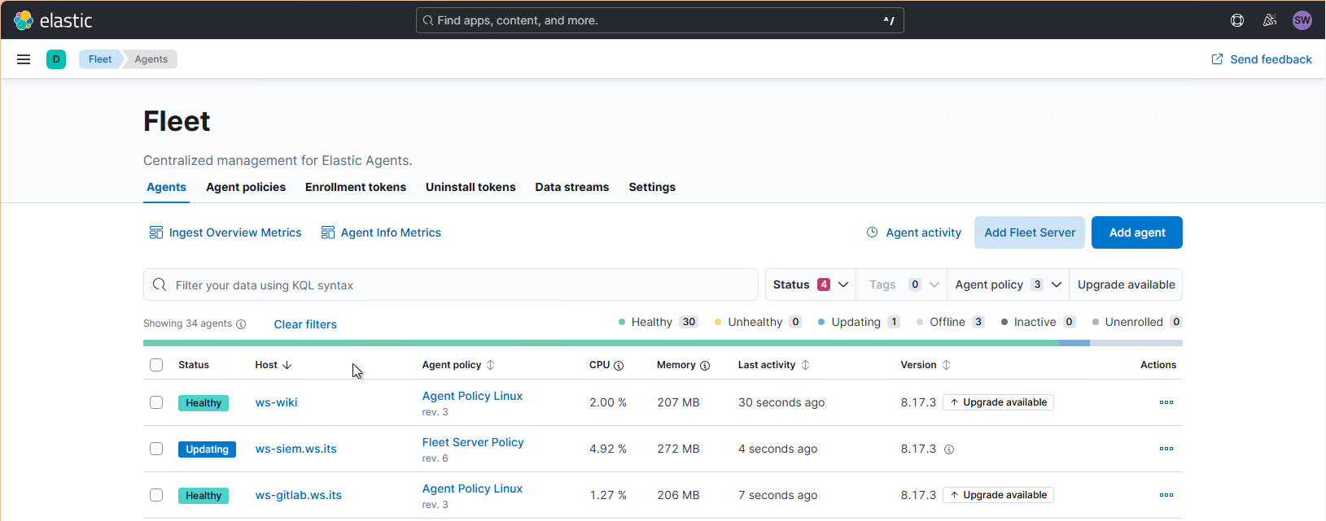Click the Offline 3 status legend
Image resolution: width=1326 pixels, height=521 pixels.
click(951, 322)
